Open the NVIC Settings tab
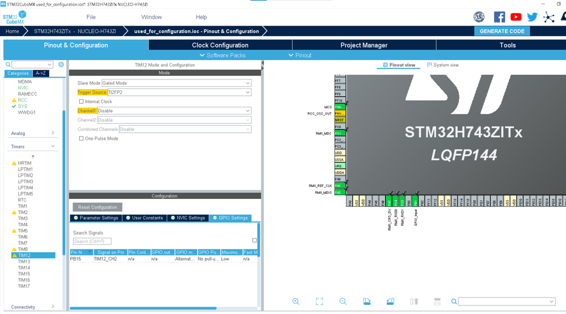The height and width of the screenshot is (314, 566). pyautogui.click(x=188, y=218)
